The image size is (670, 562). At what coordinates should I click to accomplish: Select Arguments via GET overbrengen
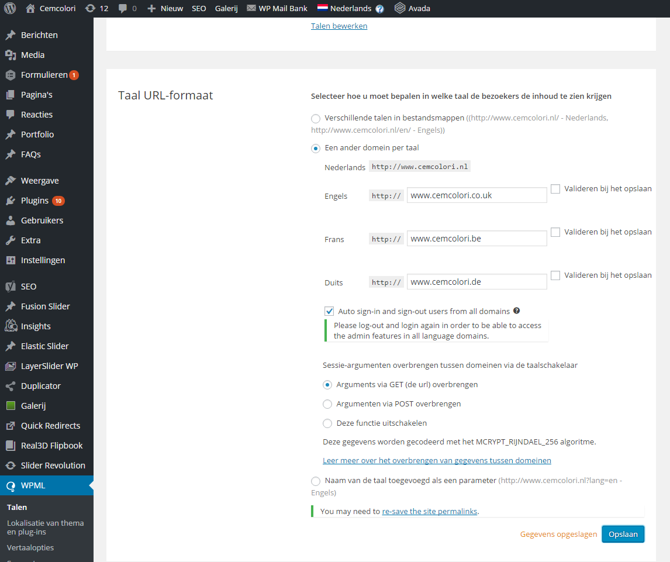[x=327, y=385]
